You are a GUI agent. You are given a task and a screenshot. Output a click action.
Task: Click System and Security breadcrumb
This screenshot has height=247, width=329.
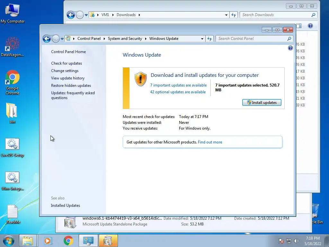coord(125,39)
